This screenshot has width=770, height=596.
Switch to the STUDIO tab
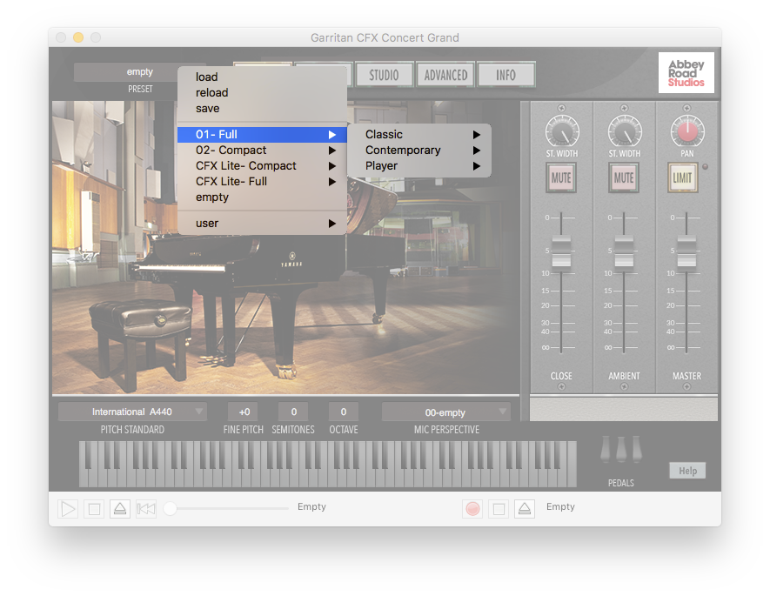coord(385,75)
